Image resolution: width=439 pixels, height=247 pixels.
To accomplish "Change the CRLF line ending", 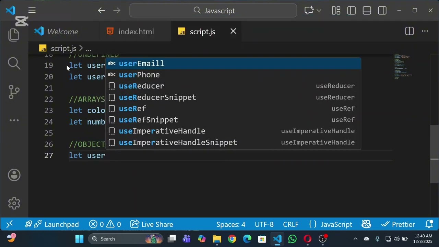I will (290, 224).
